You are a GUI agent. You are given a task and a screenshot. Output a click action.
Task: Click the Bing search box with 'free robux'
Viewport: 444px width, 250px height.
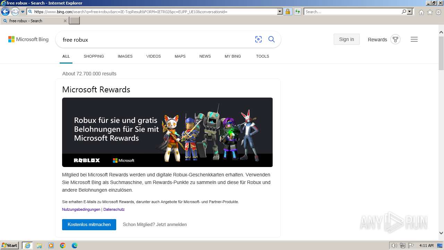pos(156,40)
